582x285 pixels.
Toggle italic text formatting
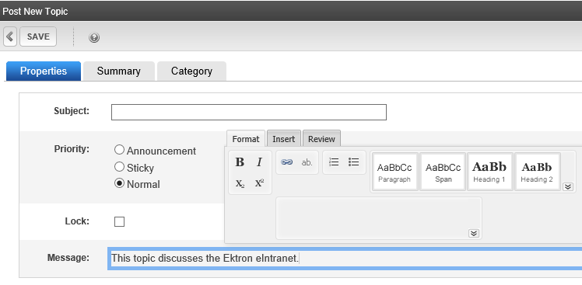259,162
